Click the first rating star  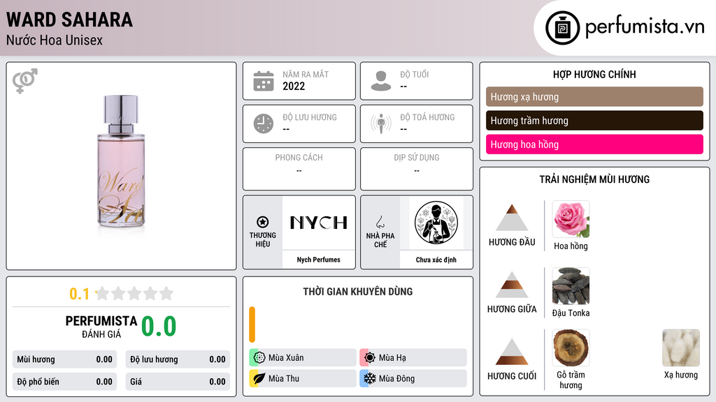pyautogui.click(x=103, y=293)
